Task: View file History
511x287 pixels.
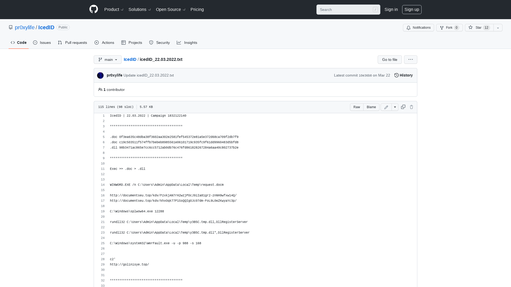Action: [x=403, y=75]
